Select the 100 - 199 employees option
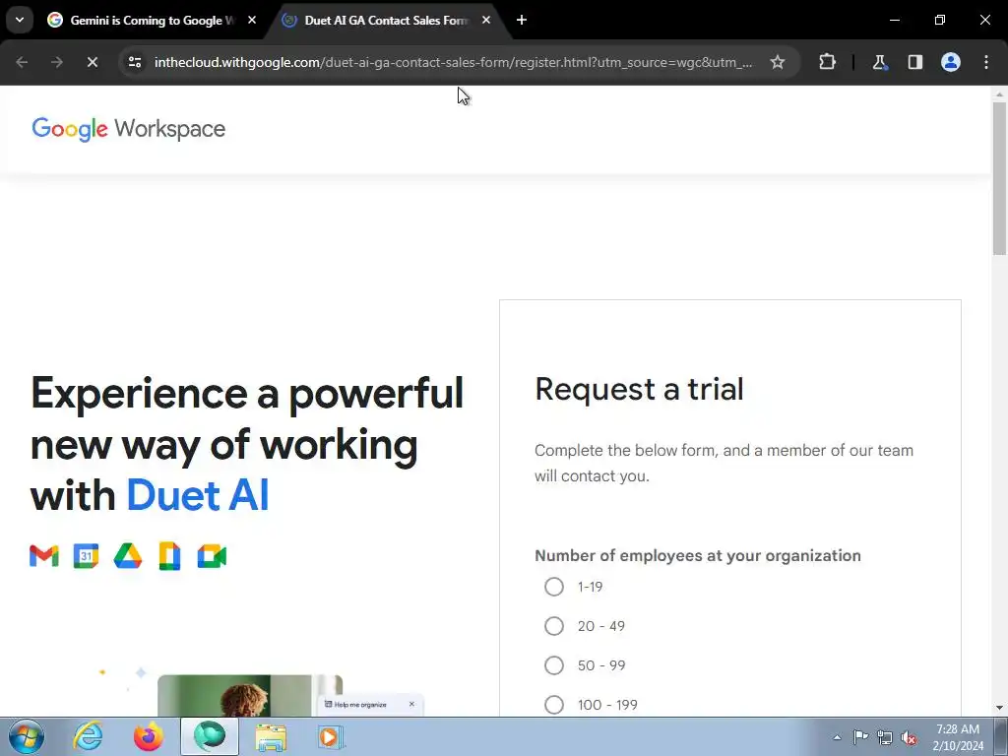This screenshot has height=756, width=1008. [x=554, y=705]
